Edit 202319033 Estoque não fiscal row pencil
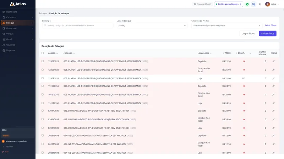The width and height of the screenshot is (284, 159). pyautogui.click(x=273, y=144)
